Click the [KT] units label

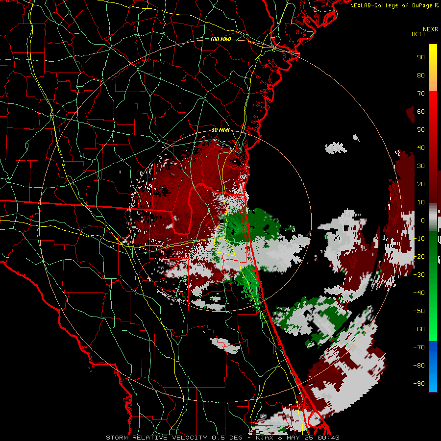(x=418, y=34)
